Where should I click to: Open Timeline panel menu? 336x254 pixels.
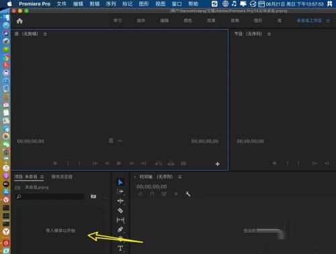[180, 177]
